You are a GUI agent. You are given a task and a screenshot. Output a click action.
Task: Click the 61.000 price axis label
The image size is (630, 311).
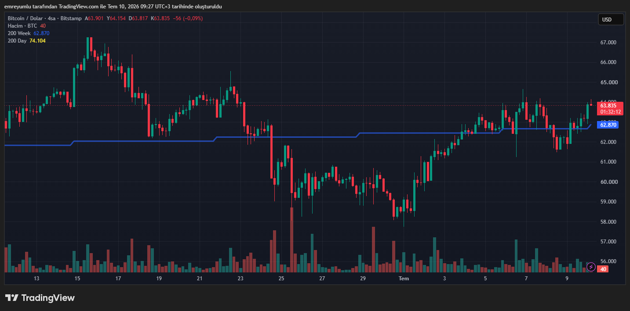point(609,162)
